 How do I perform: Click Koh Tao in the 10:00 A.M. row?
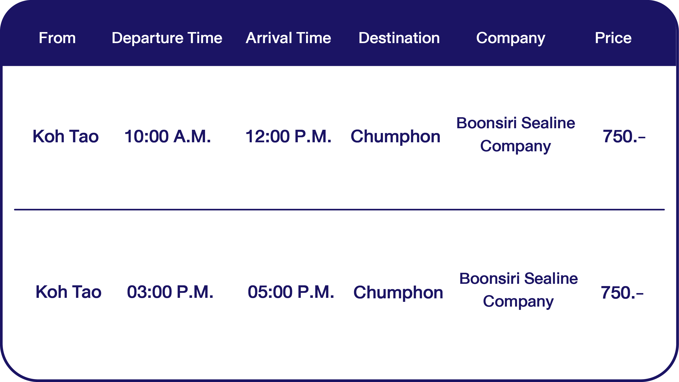coord(66,137)
